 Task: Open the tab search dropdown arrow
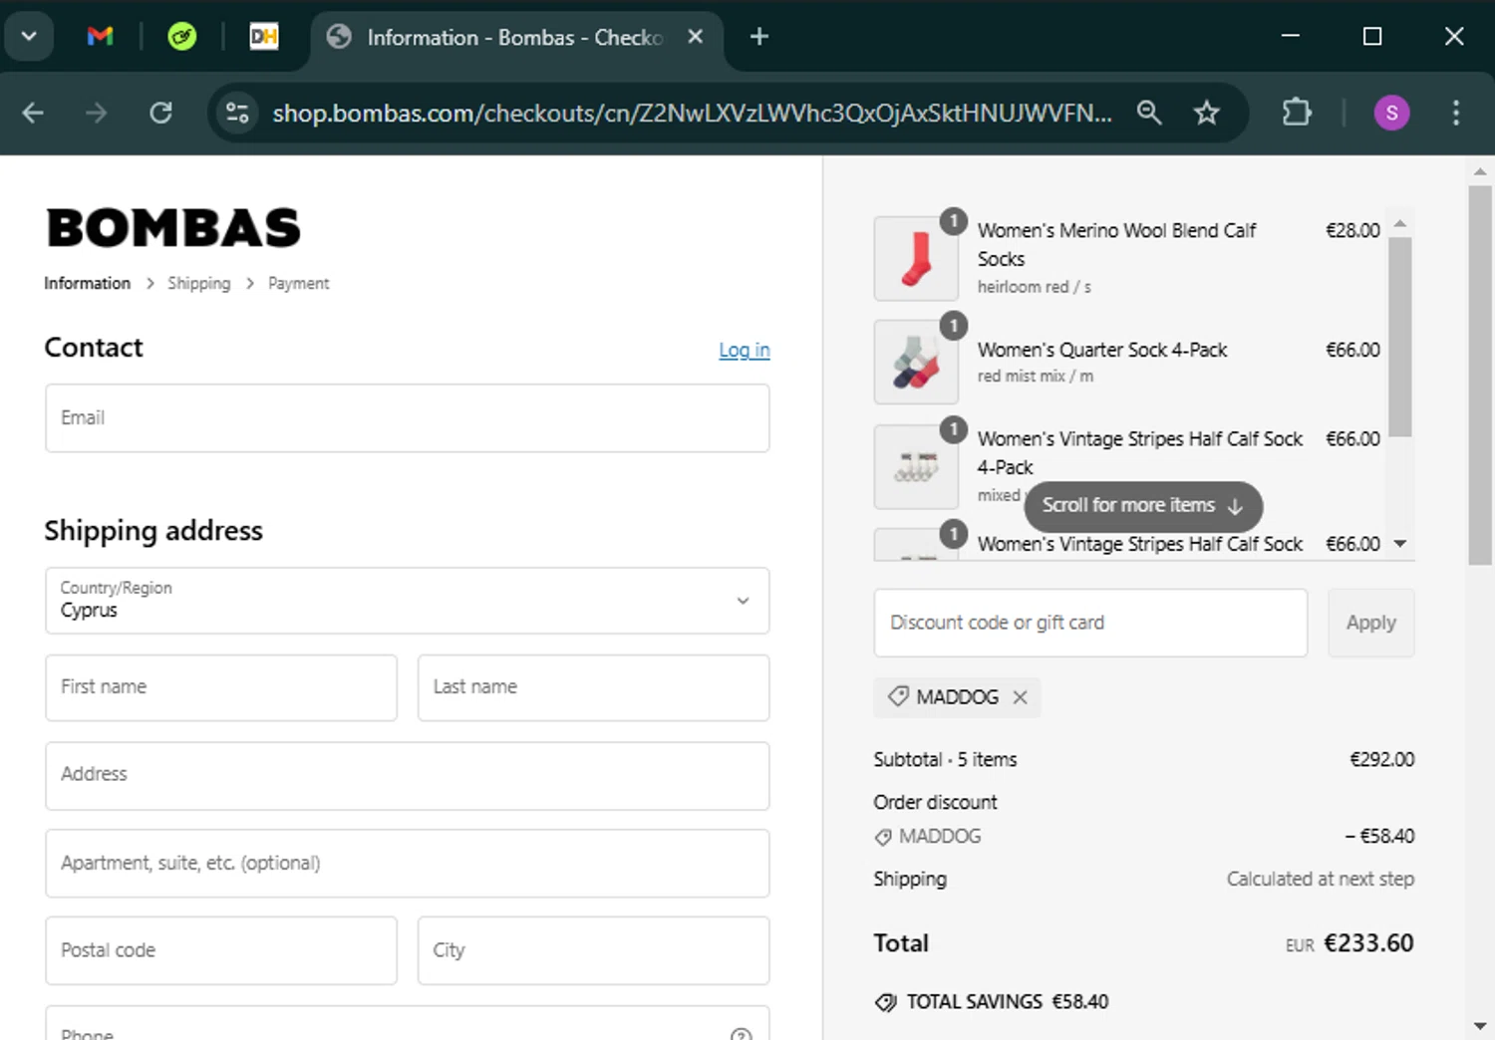pyautogui.click(x=29, y=37)
